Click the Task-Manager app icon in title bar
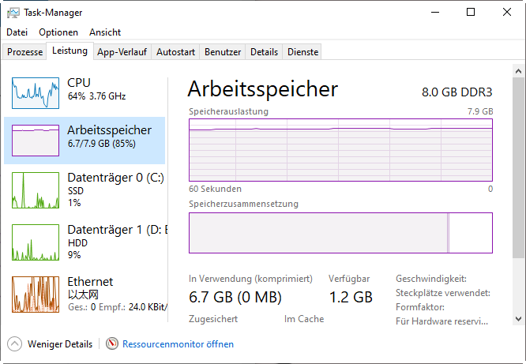Image resolution: width=526 pixels, height=364 pixels. (12, 13)
